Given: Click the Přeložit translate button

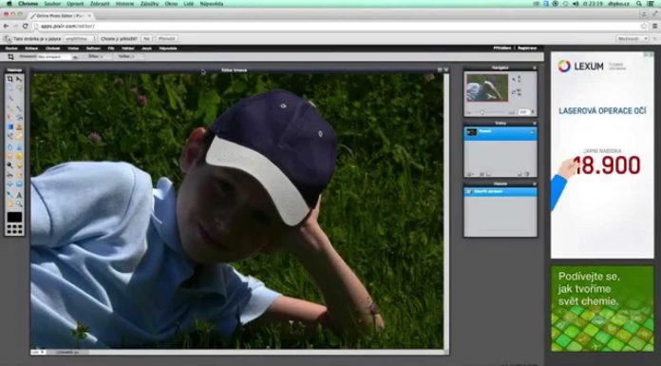Looking at the screenshot, I should (x=166, y=38).
